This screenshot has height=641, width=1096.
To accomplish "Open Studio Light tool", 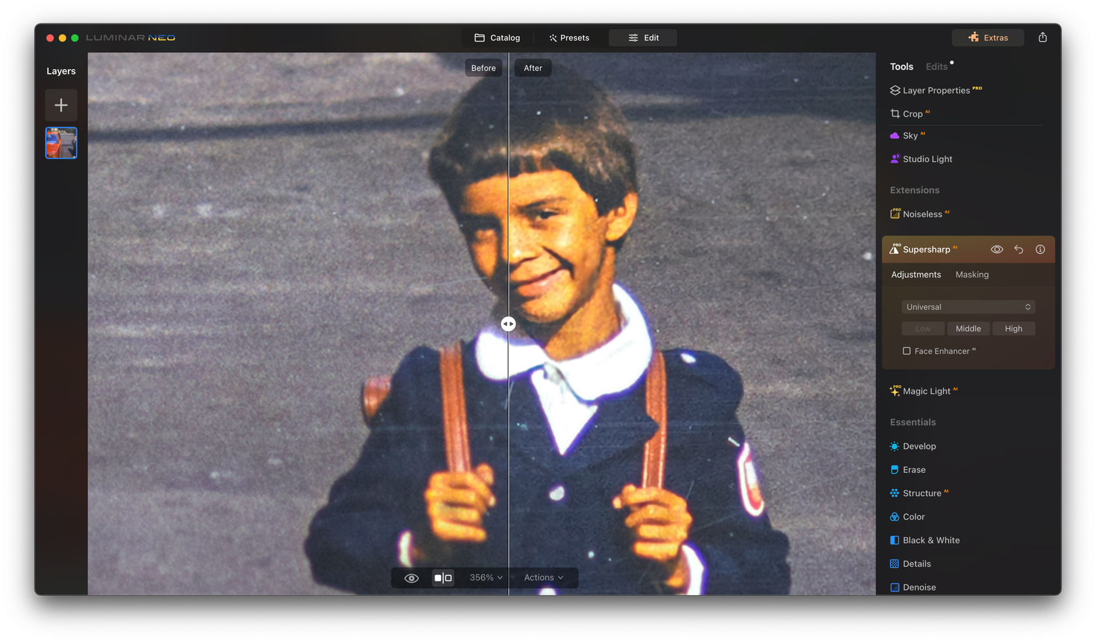I will click(926, 159).
